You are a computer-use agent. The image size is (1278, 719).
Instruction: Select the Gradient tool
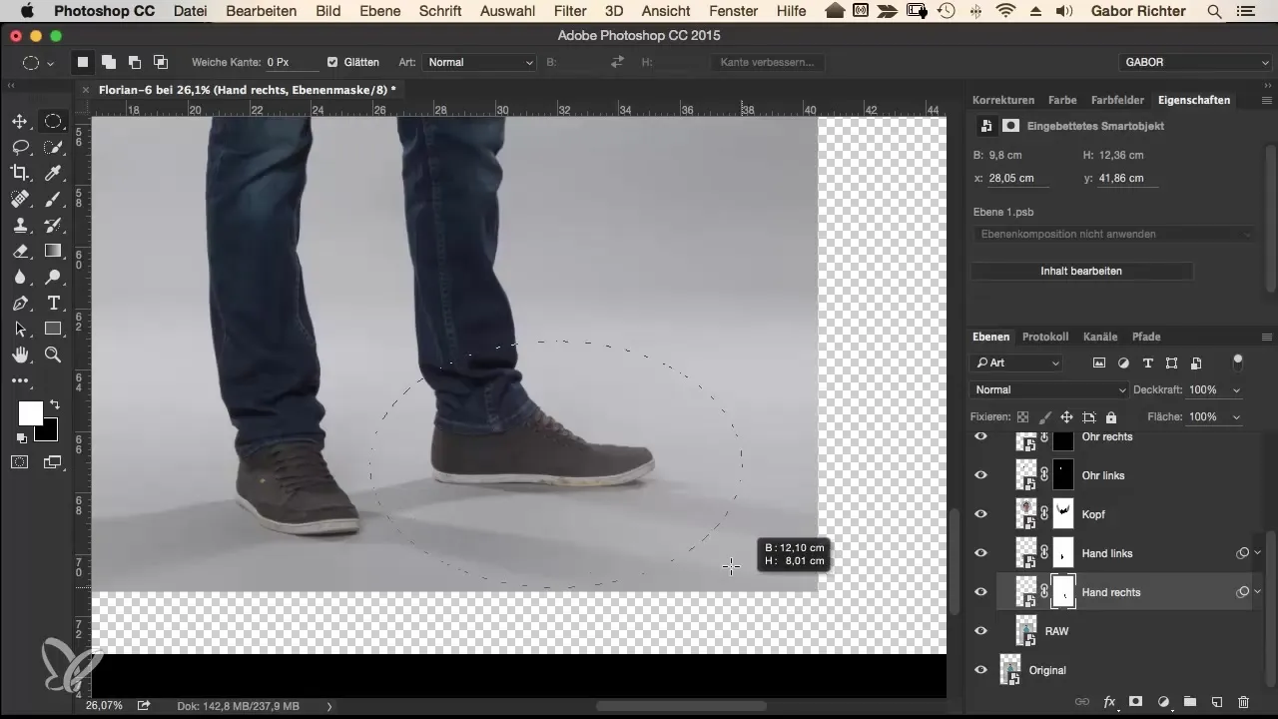click(x=53, y=251)
